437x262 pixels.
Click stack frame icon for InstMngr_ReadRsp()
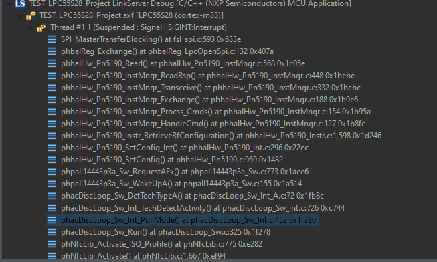tap(52, 76)
